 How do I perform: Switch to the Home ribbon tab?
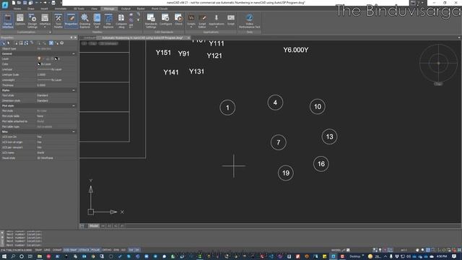[x=17, y=9]
